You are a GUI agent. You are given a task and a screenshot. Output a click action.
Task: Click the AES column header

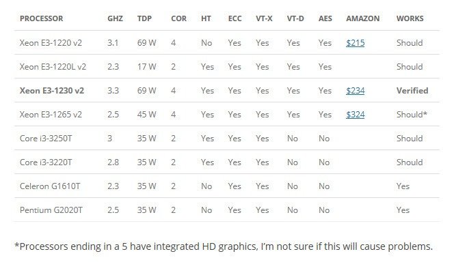[325, 18]
